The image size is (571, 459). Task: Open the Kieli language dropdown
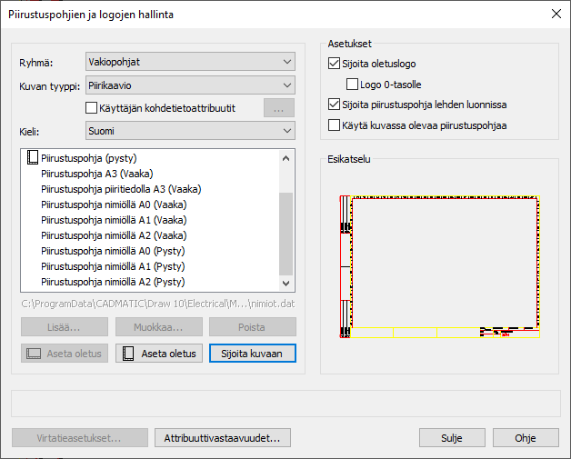pos(189,131)
